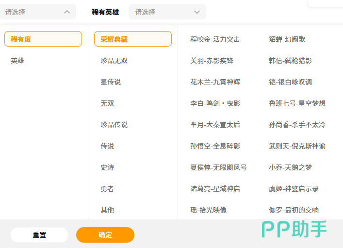This screenshot has height=248, width=343.
Task: Choose the 传说 rarity option
Action: (107, 146)
